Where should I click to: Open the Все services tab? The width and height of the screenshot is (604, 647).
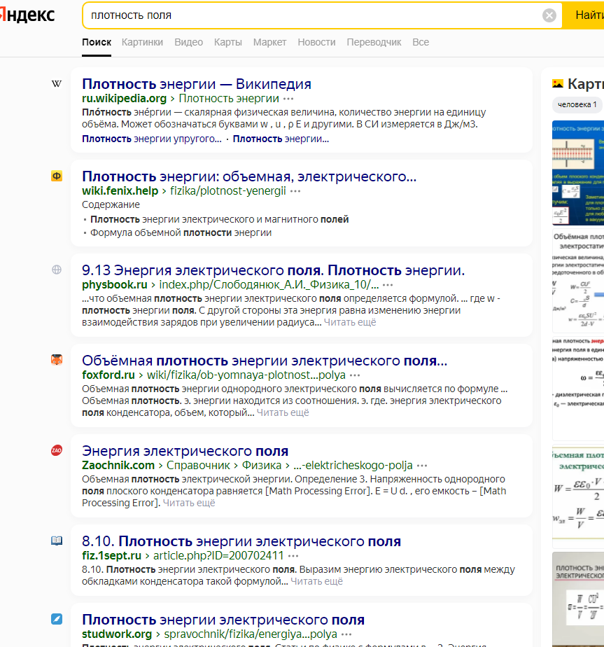[421, 42]
